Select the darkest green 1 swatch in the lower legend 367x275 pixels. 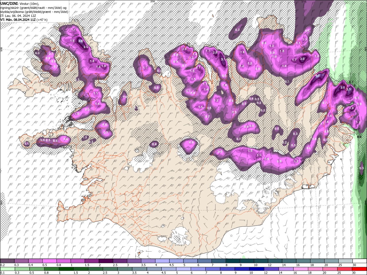tap(66, 269)
